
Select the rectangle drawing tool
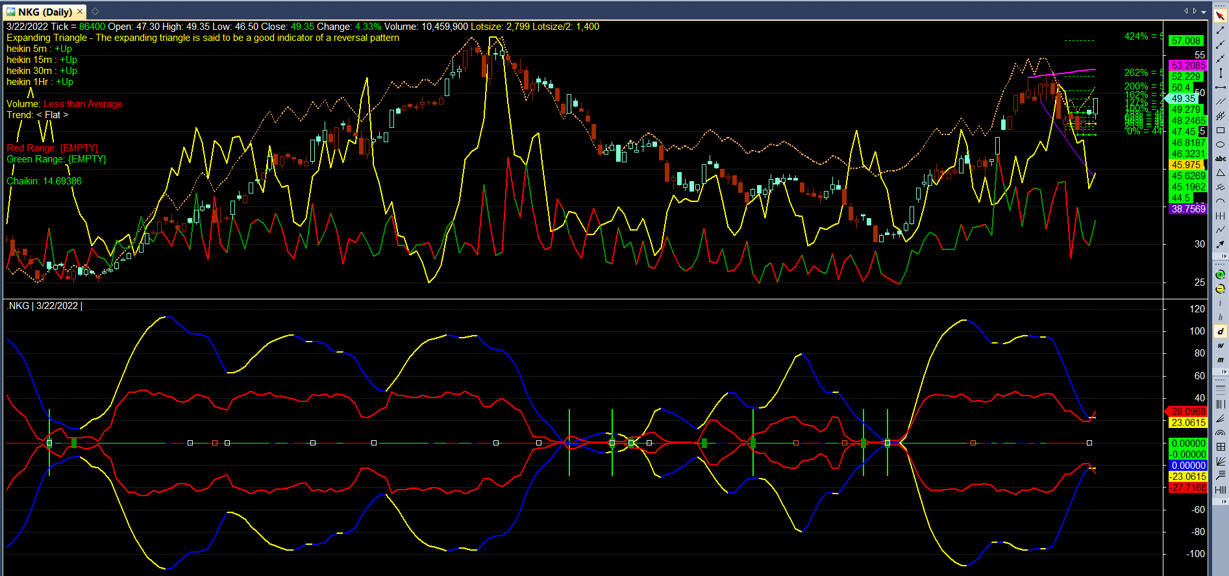coord(1221,131)
